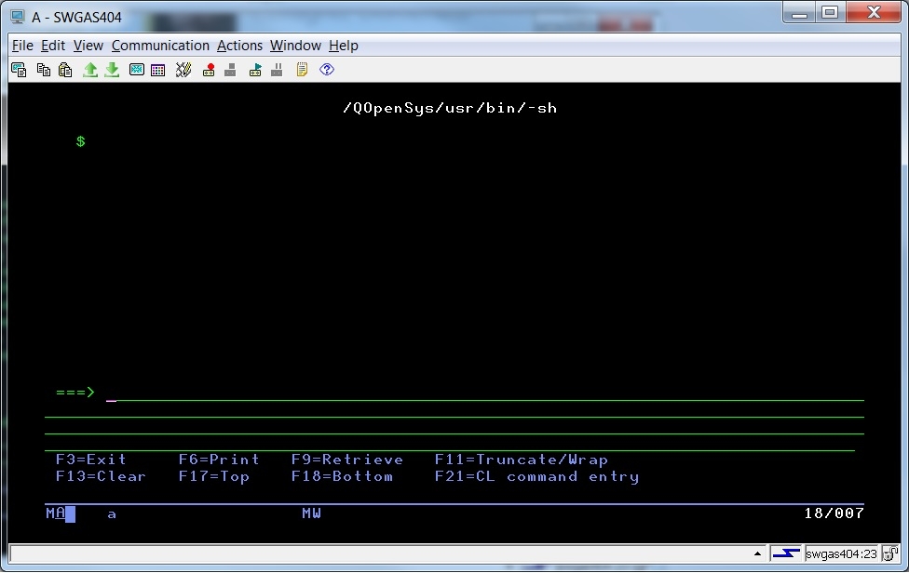Viewport: 909px width, 573px height.
Task: Click the F13=Clear function key label
Action: 101,476
